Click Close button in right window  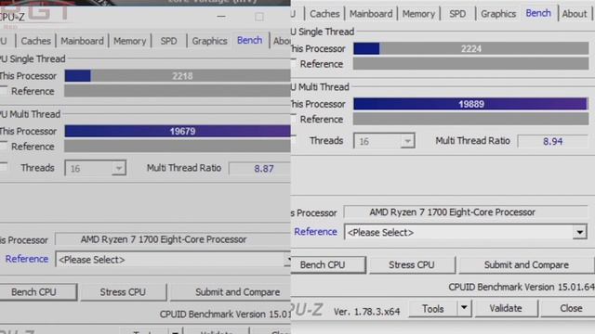point(568,308)
